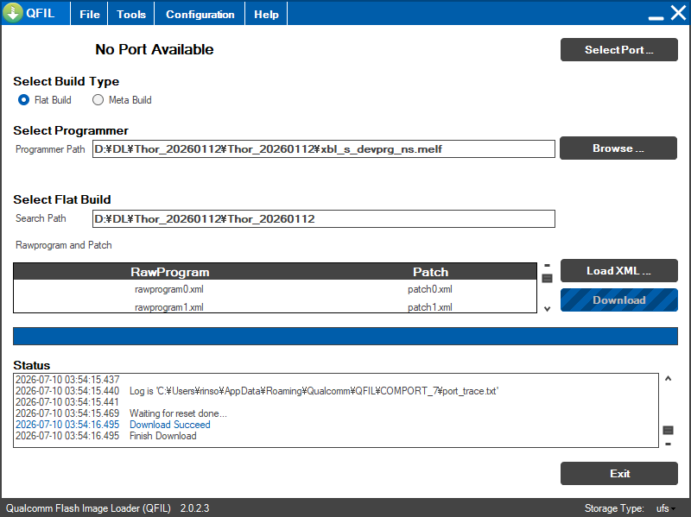Click the Waiting for reset done log line
The height and width of the screenshot is (517, 691).
178,413
